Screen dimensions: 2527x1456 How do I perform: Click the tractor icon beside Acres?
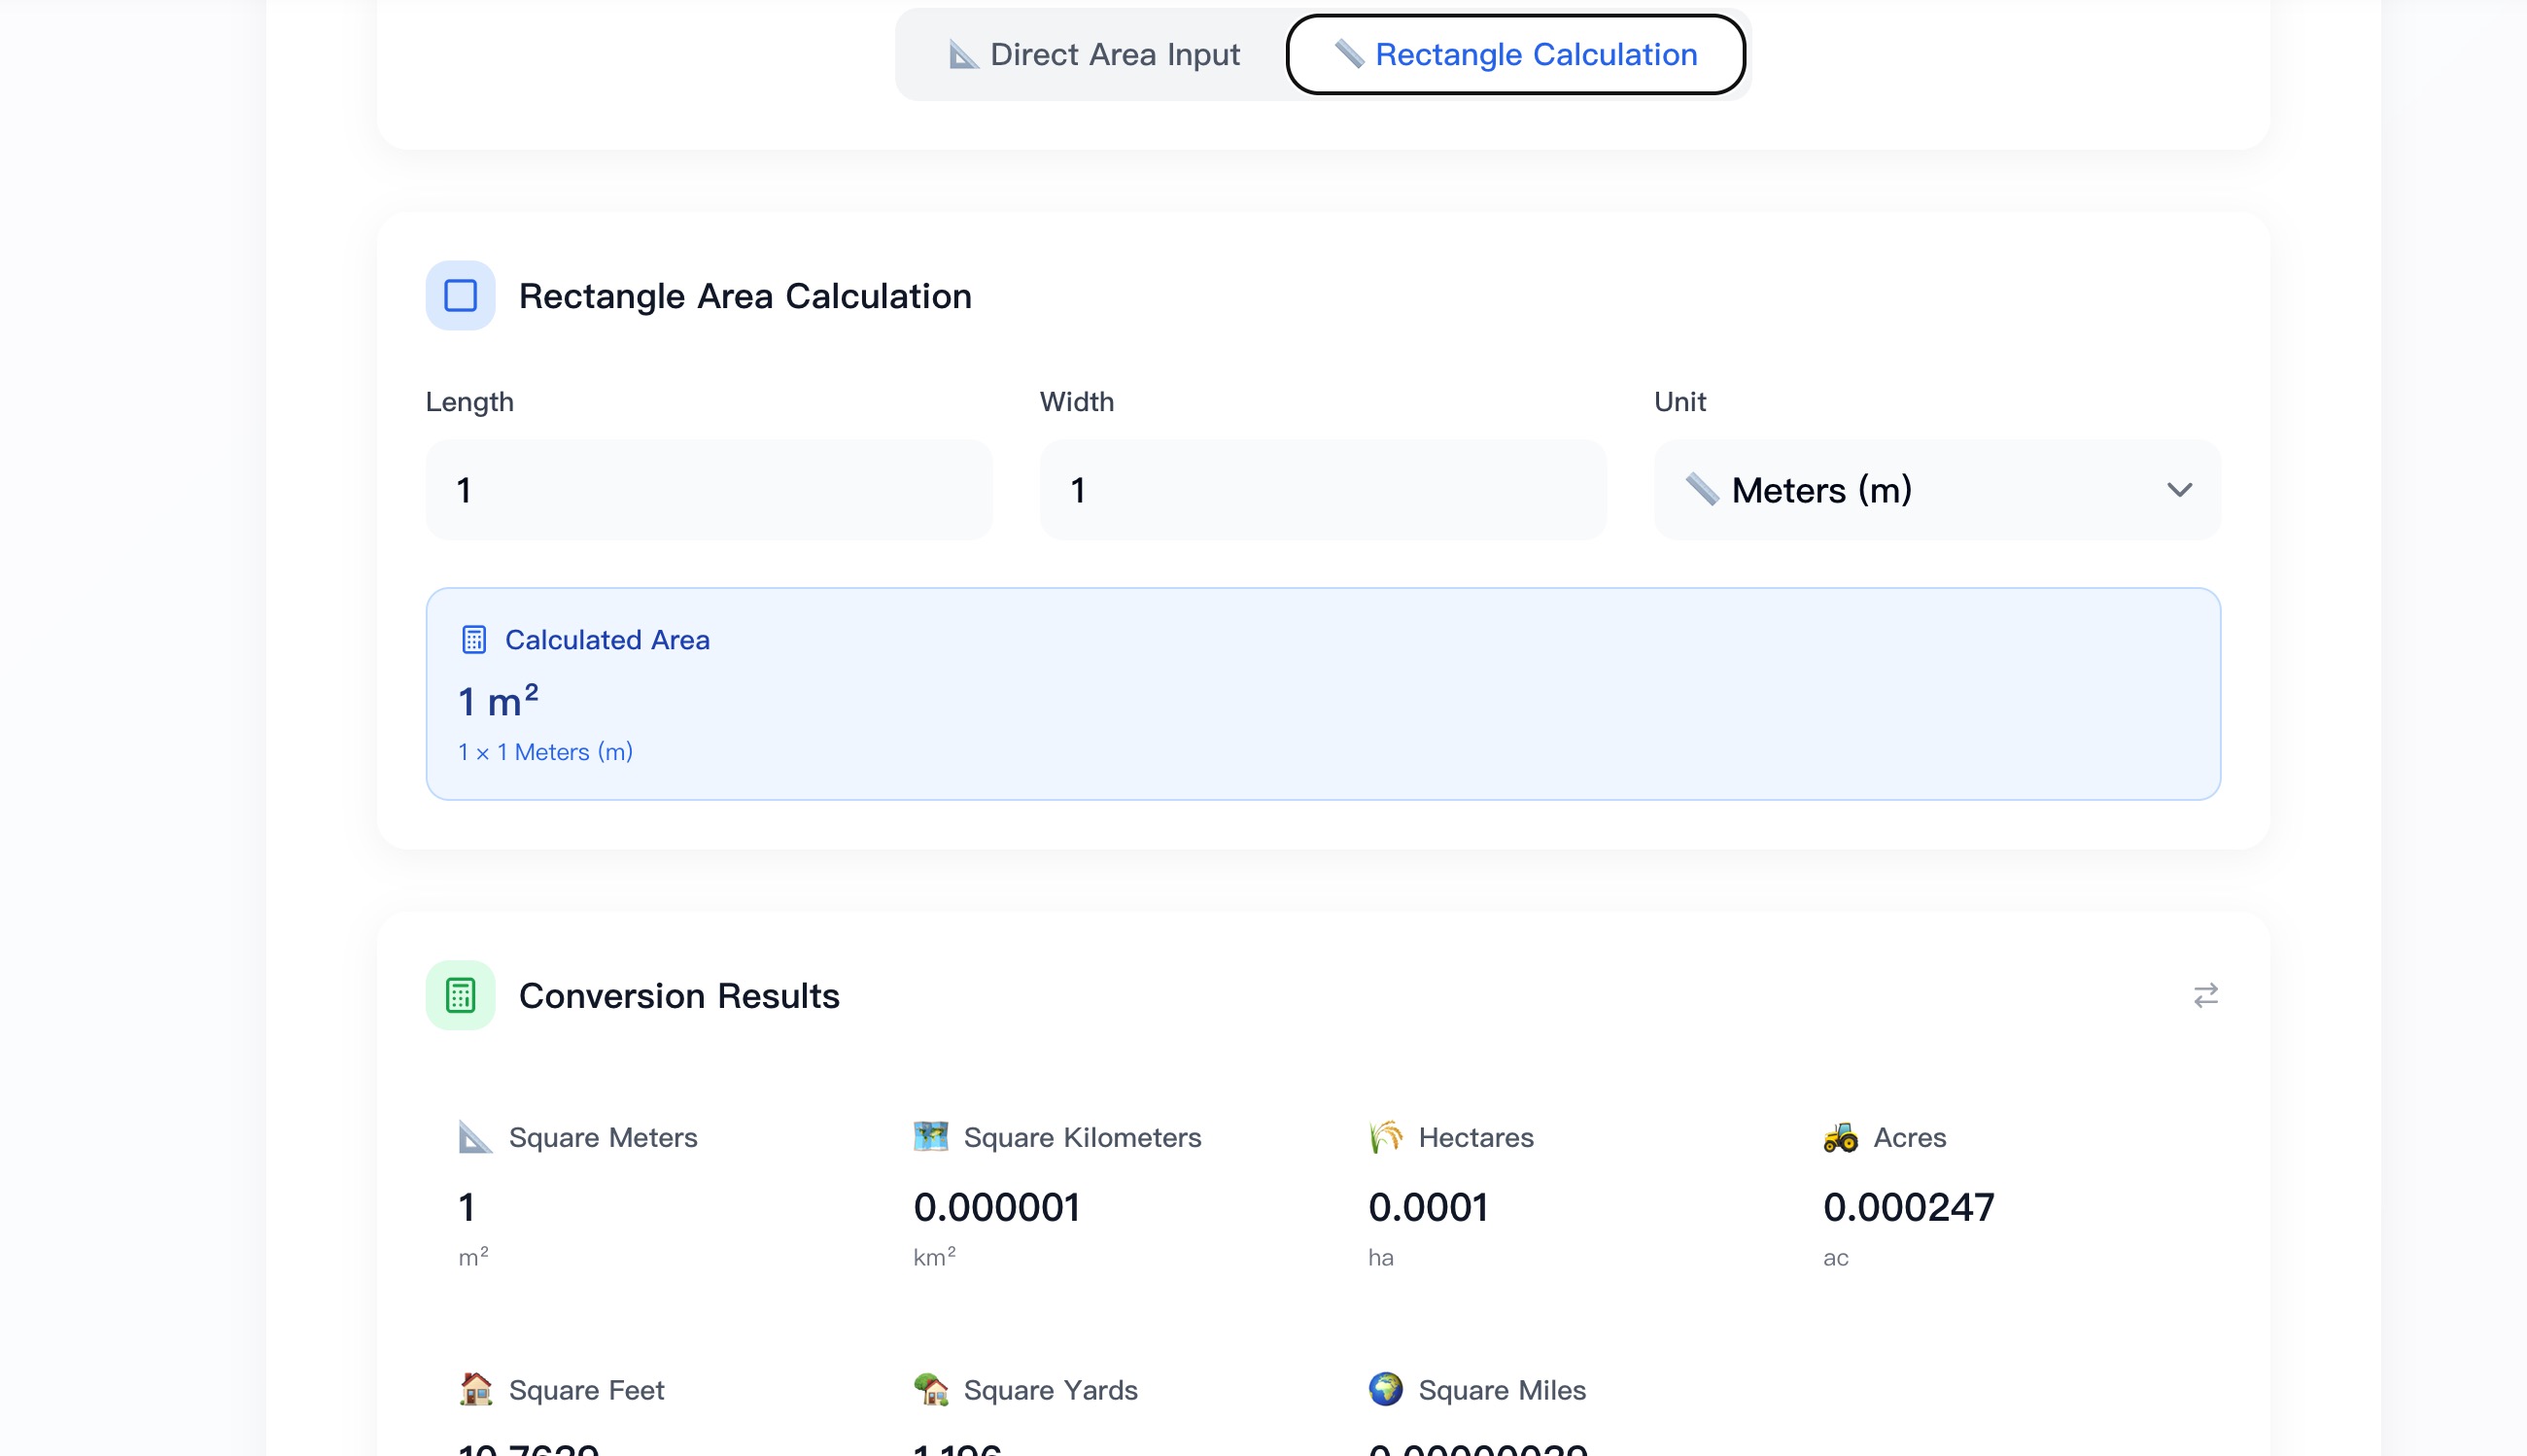point(1840,1137)
